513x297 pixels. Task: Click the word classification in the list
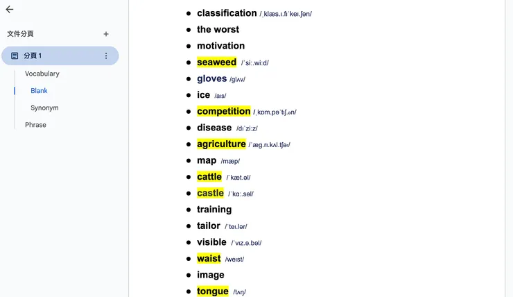(x=227, y=13)
